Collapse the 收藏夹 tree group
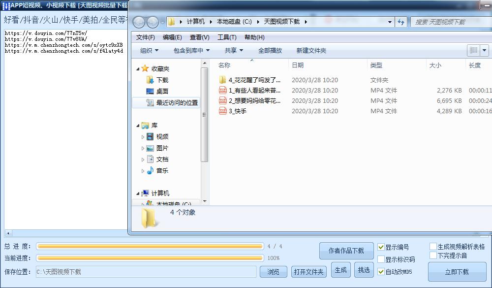 coord(138,69)
